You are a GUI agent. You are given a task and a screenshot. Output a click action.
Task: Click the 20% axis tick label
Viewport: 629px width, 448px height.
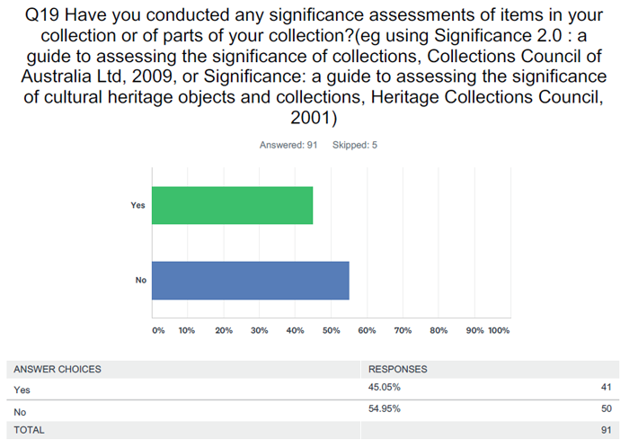coord(224,330)
